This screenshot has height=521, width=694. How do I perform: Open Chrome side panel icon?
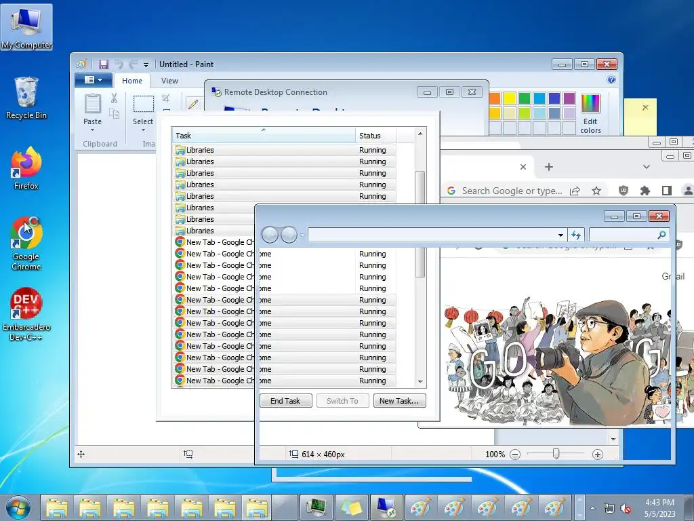tap(667, 191)
